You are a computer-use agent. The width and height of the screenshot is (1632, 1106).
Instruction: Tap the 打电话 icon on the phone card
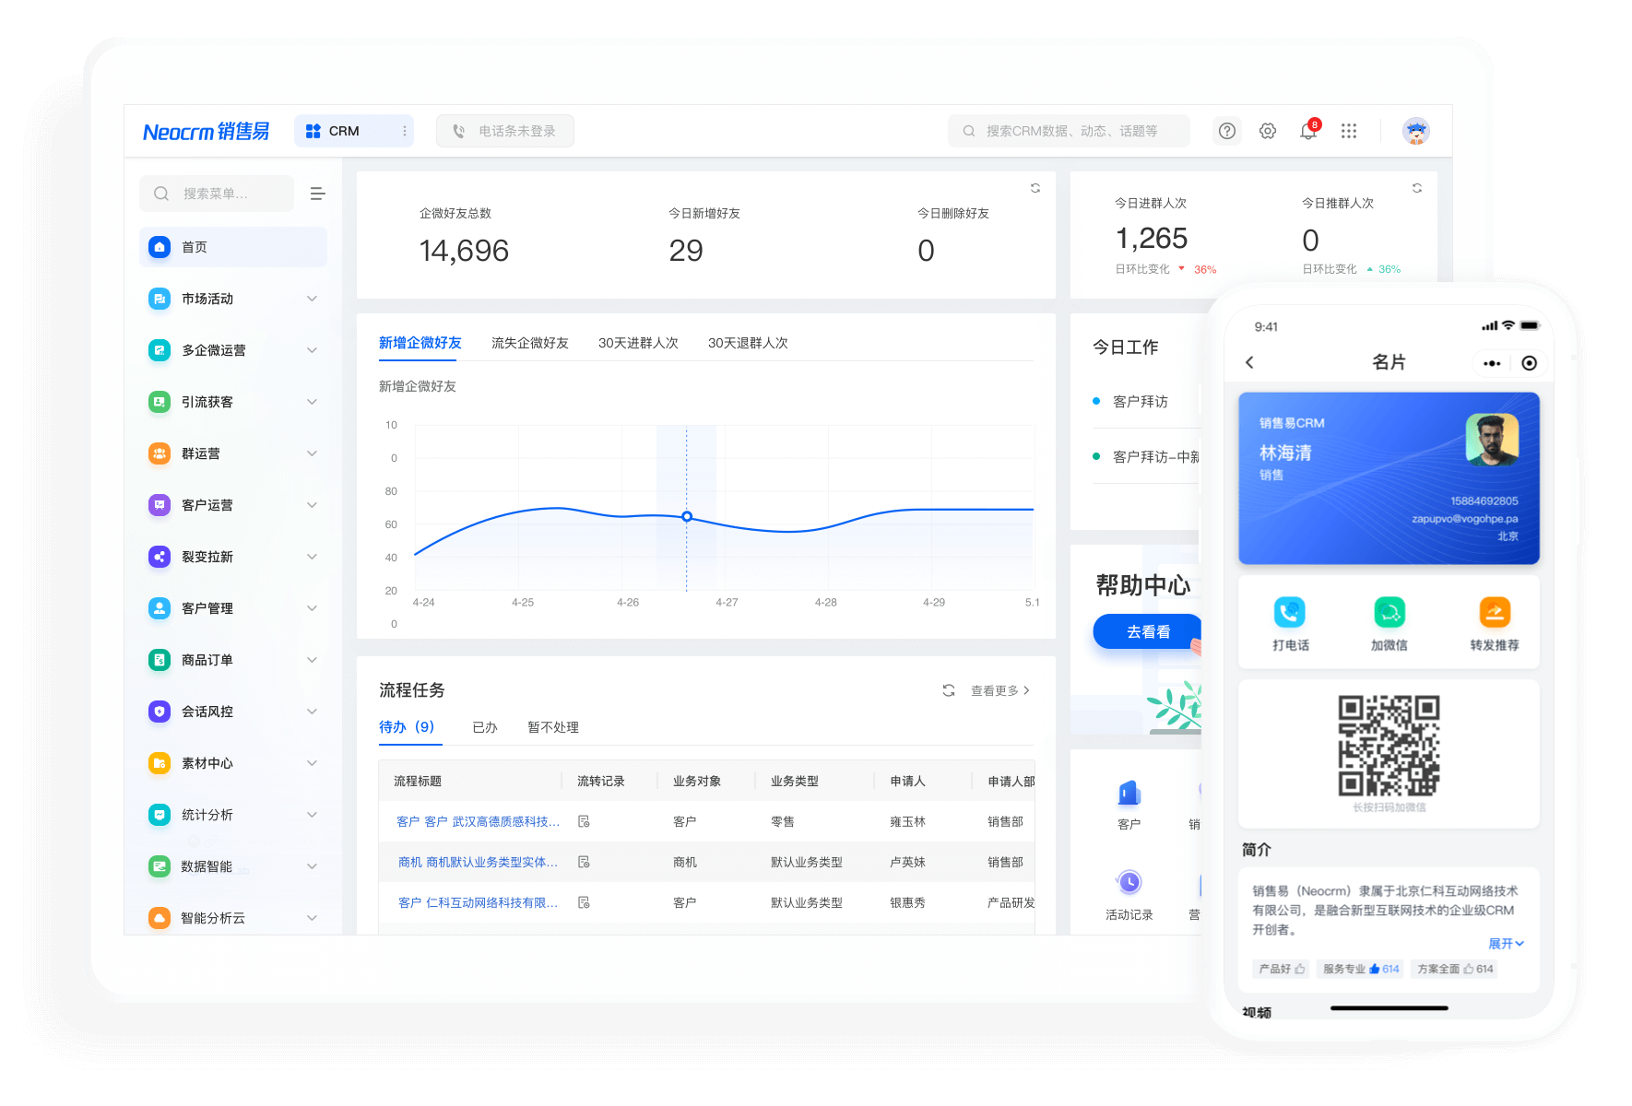(1290, 612)
